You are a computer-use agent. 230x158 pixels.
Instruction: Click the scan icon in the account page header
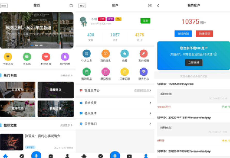tap(150, 5)
